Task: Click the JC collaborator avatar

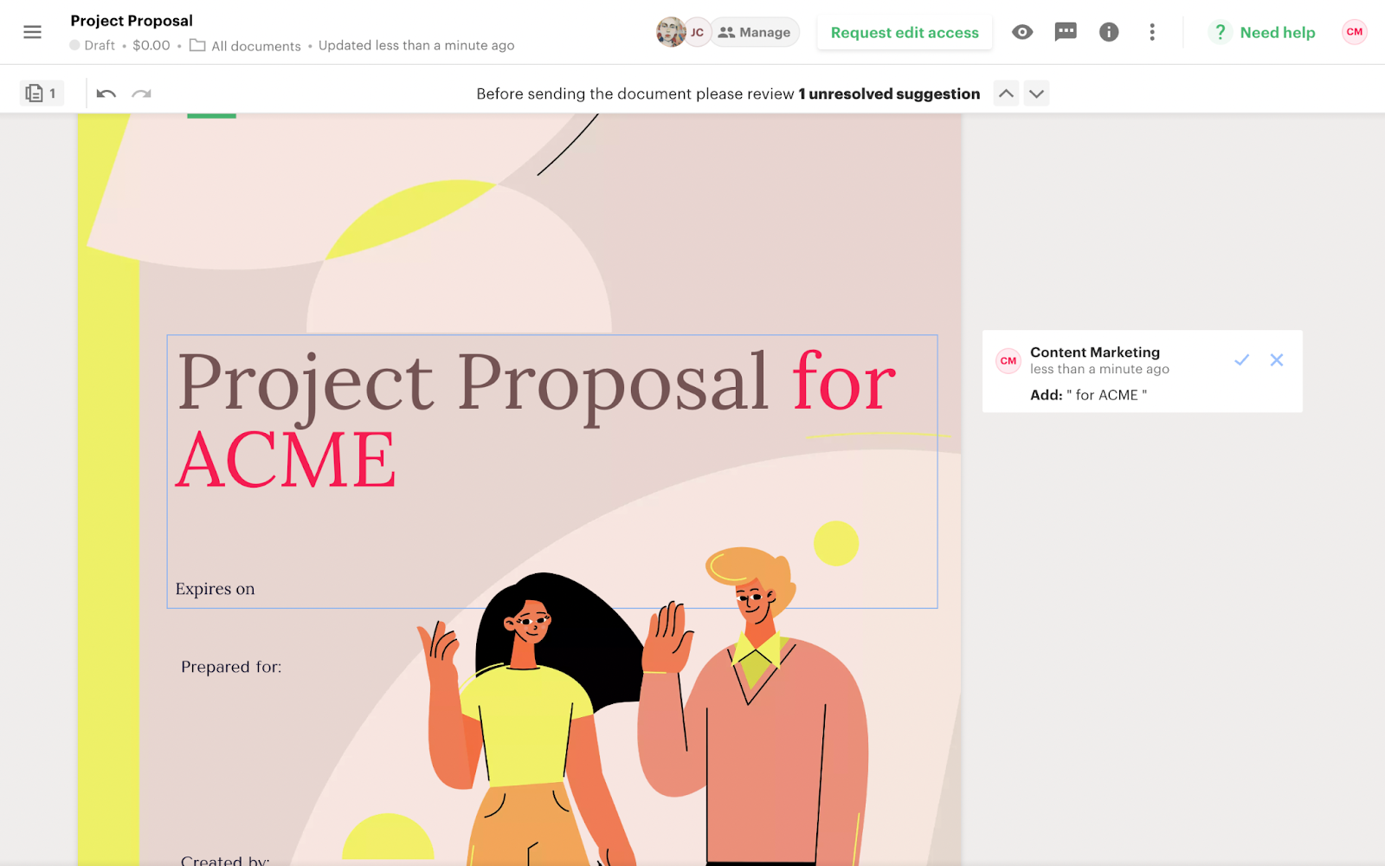Action: (697, 32)
